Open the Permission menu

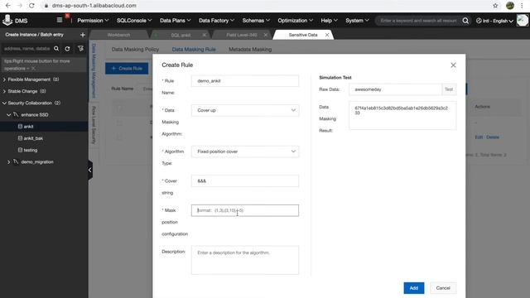click(x=93, y=21)
